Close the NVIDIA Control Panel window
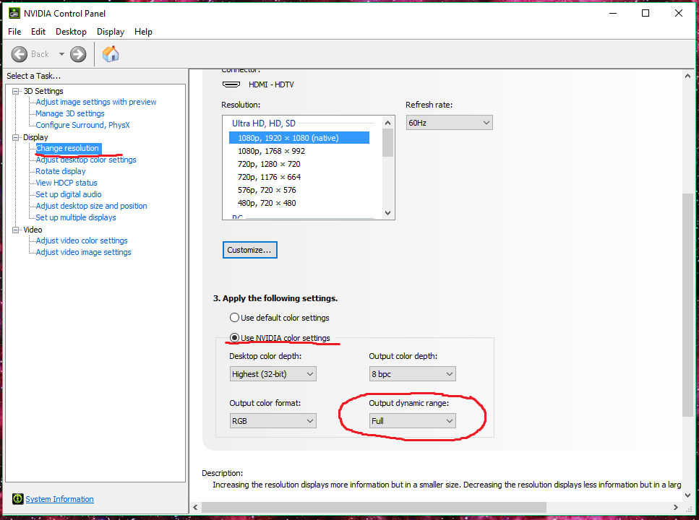This screenshot has width=699, height=520. (x=679, y=14)
